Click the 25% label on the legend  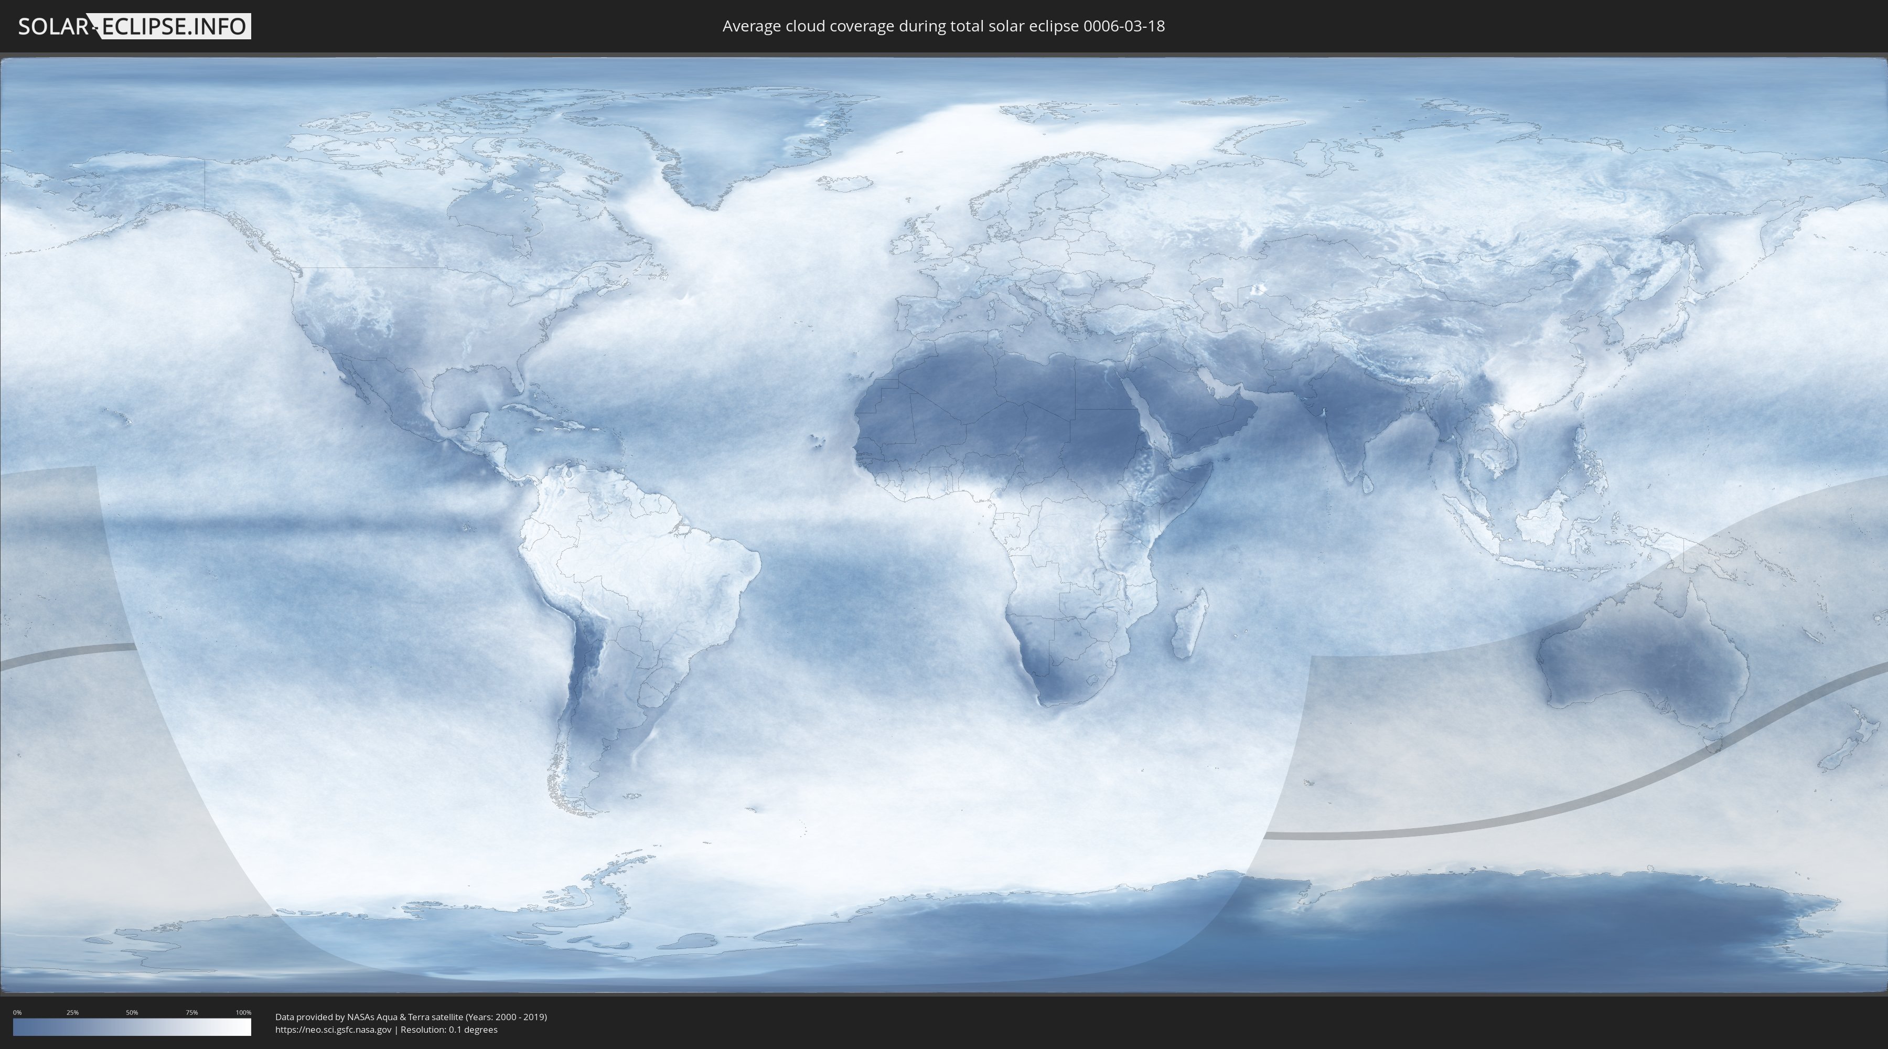[72, 1012]
